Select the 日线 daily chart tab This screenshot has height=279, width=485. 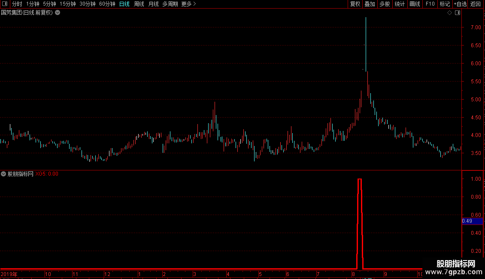[124, 4]
